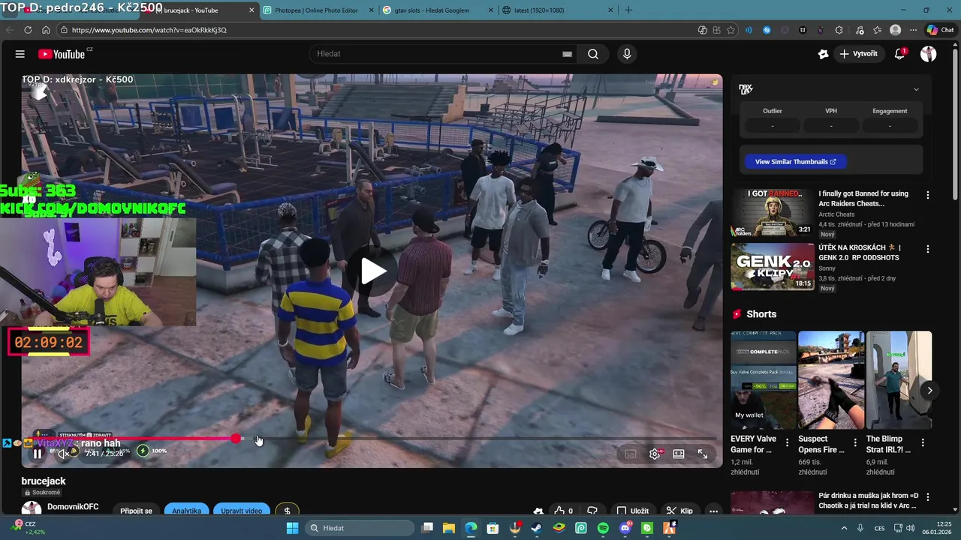Toggle subtitles on the video
This screenshot has width=961, height=540.
click(631, 454)
